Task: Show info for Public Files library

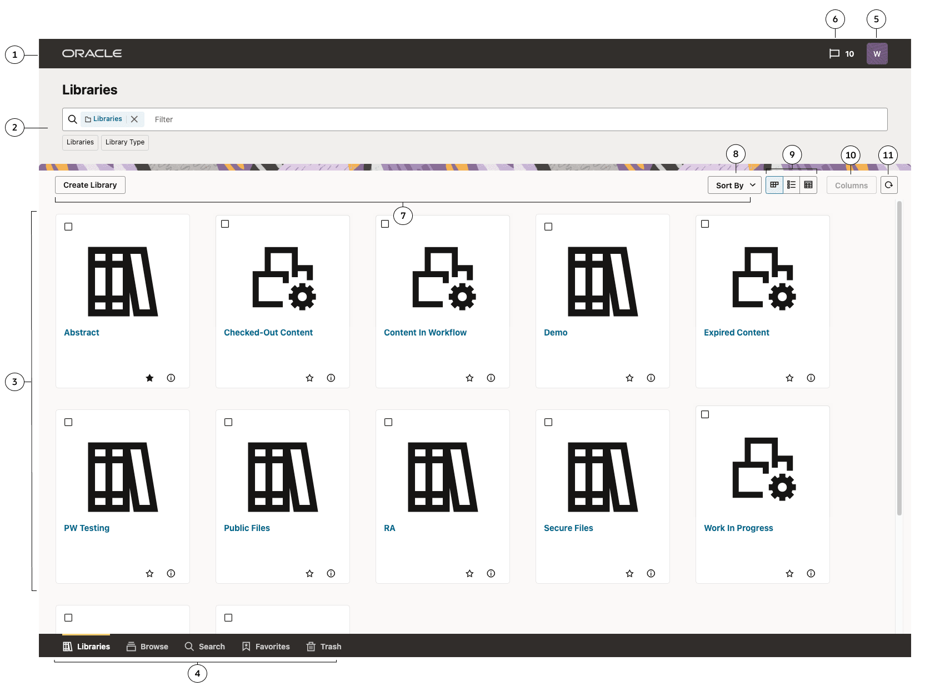Action: coord(331,573)
